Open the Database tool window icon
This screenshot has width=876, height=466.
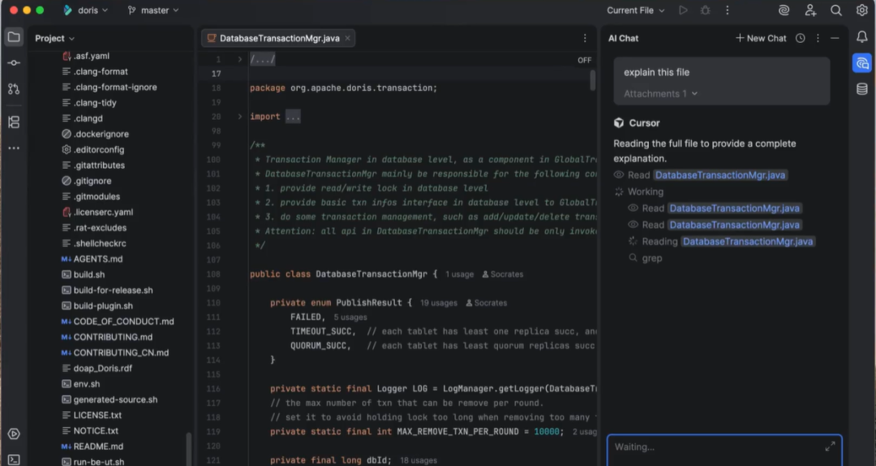862,89
